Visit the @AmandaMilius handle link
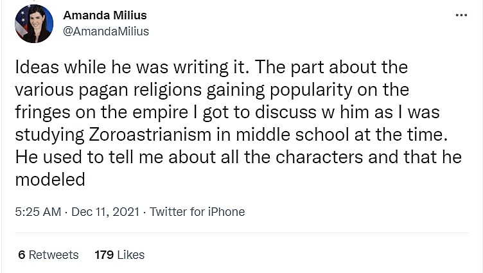 [x=106, y=31]
